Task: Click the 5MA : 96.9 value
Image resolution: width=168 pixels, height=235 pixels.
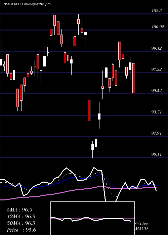Action: tap(19, 210)
